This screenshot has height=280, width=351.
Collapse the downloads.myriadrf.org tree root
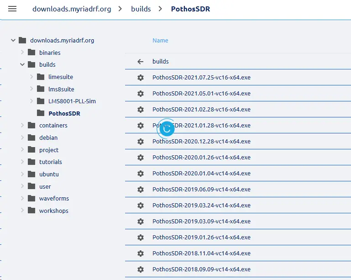tap(13, 40)
